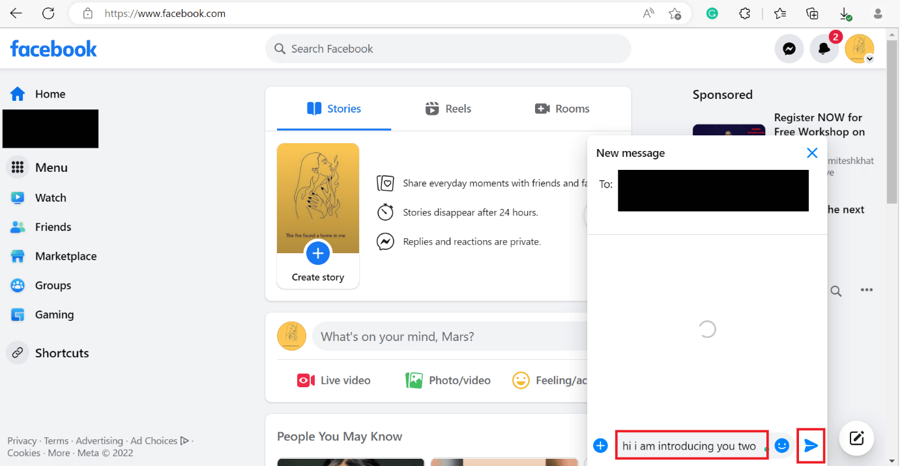Add a Photo/video to post
Screen dimensions: 900x466
(x=448, y=380)
